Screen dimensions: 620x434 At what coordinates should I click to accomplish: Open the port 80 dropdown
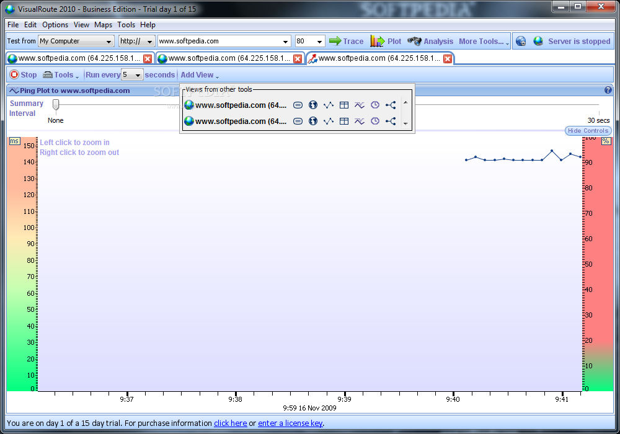(x=319, y=42)
